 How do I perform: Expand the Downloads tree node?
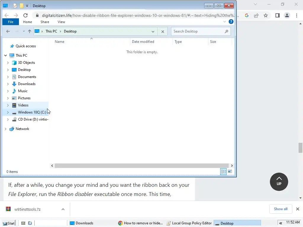tap(8, 84)
